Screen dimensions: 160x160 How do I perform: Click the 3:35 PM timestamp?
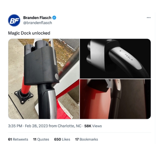(x=15, y=126)
